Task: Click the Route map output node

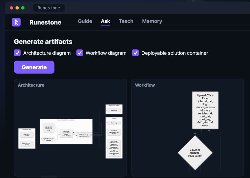Action: point(114,123)
